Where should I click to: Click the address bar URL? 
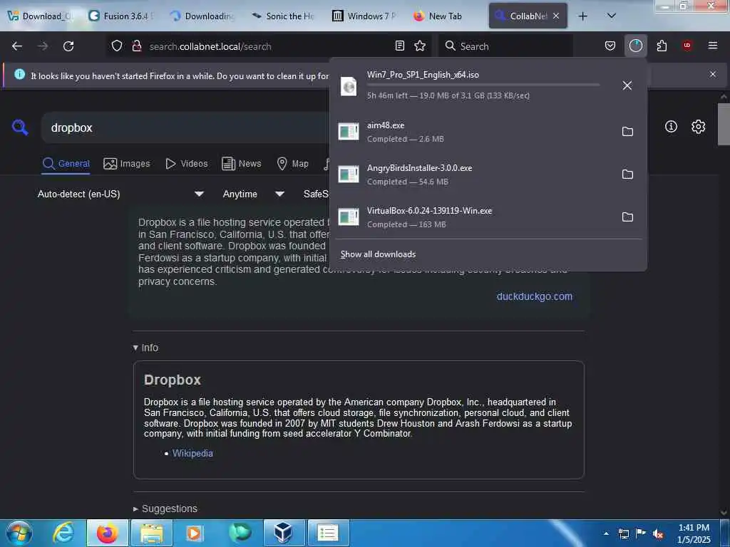(x=210, y=46)
